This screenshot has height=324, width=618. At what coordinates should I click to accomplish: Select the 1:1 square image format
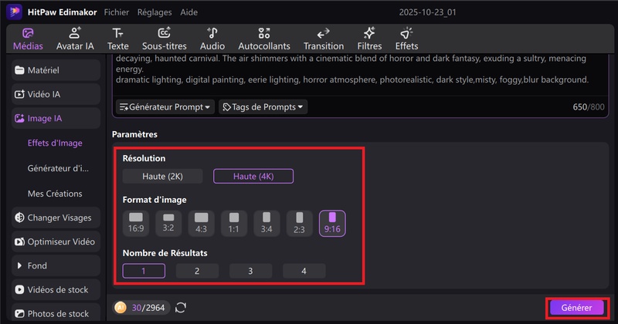pos(234,222)
